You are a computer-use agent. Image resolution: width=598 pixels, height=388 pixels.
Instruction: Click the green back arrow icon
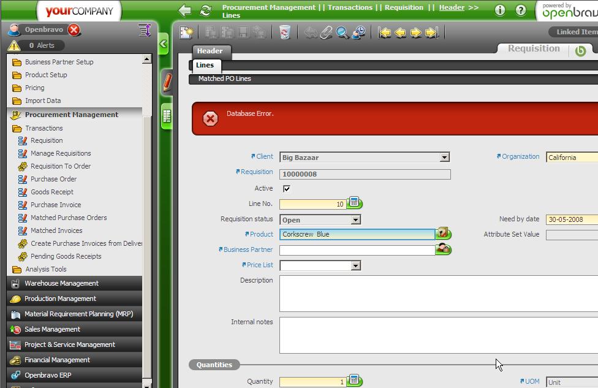click(185, 10)
